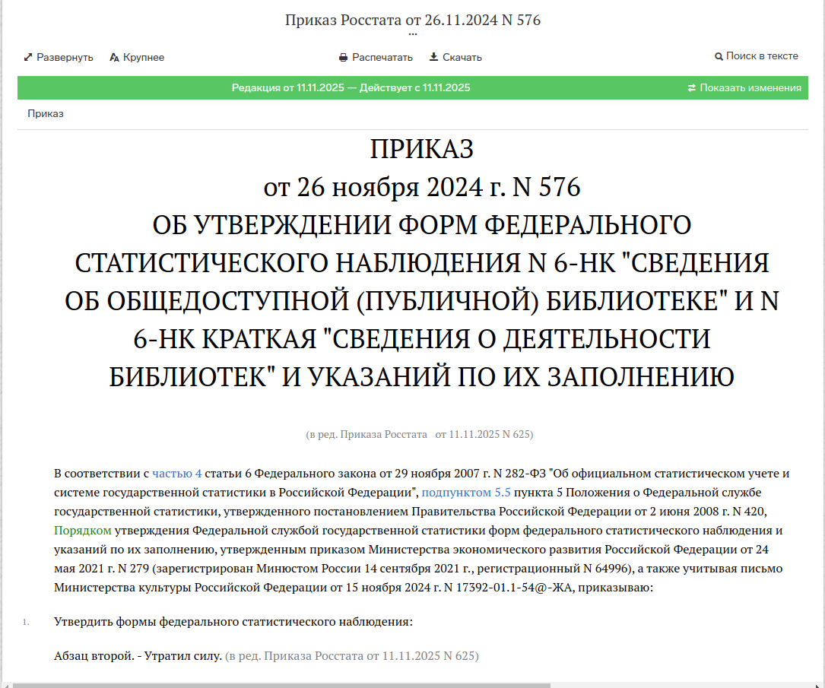Open the green 'Порядком' link
The image size is (825, 688).
pos(83,530)
